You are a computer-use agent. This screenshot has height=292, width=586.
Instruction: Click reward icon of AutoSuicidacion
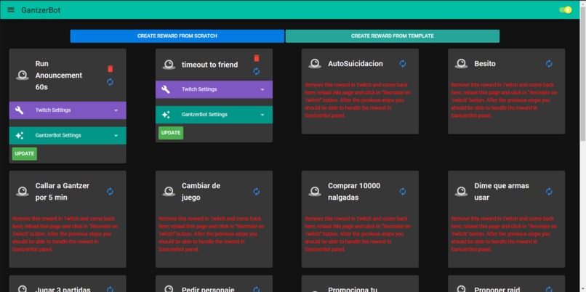315,64
